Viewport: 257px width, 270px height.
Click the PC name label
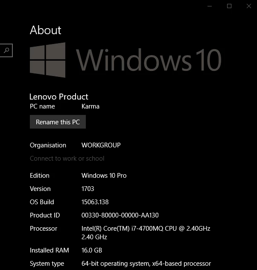pos(42,106)
